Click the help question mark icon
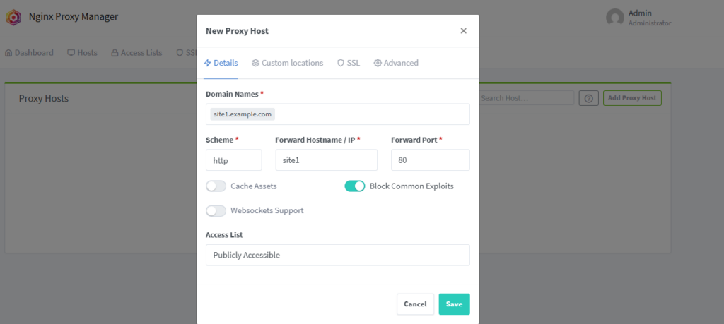 [x=589, y=98]
